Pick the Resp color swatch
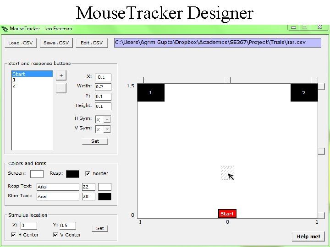This screenshot has height=247, width=330. pyautogui.click(x=72, y=174)
